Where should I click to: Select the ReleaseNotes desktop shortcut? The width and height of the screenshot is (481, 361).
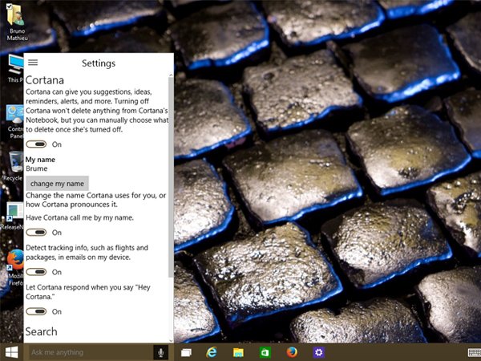click(13, 216)
